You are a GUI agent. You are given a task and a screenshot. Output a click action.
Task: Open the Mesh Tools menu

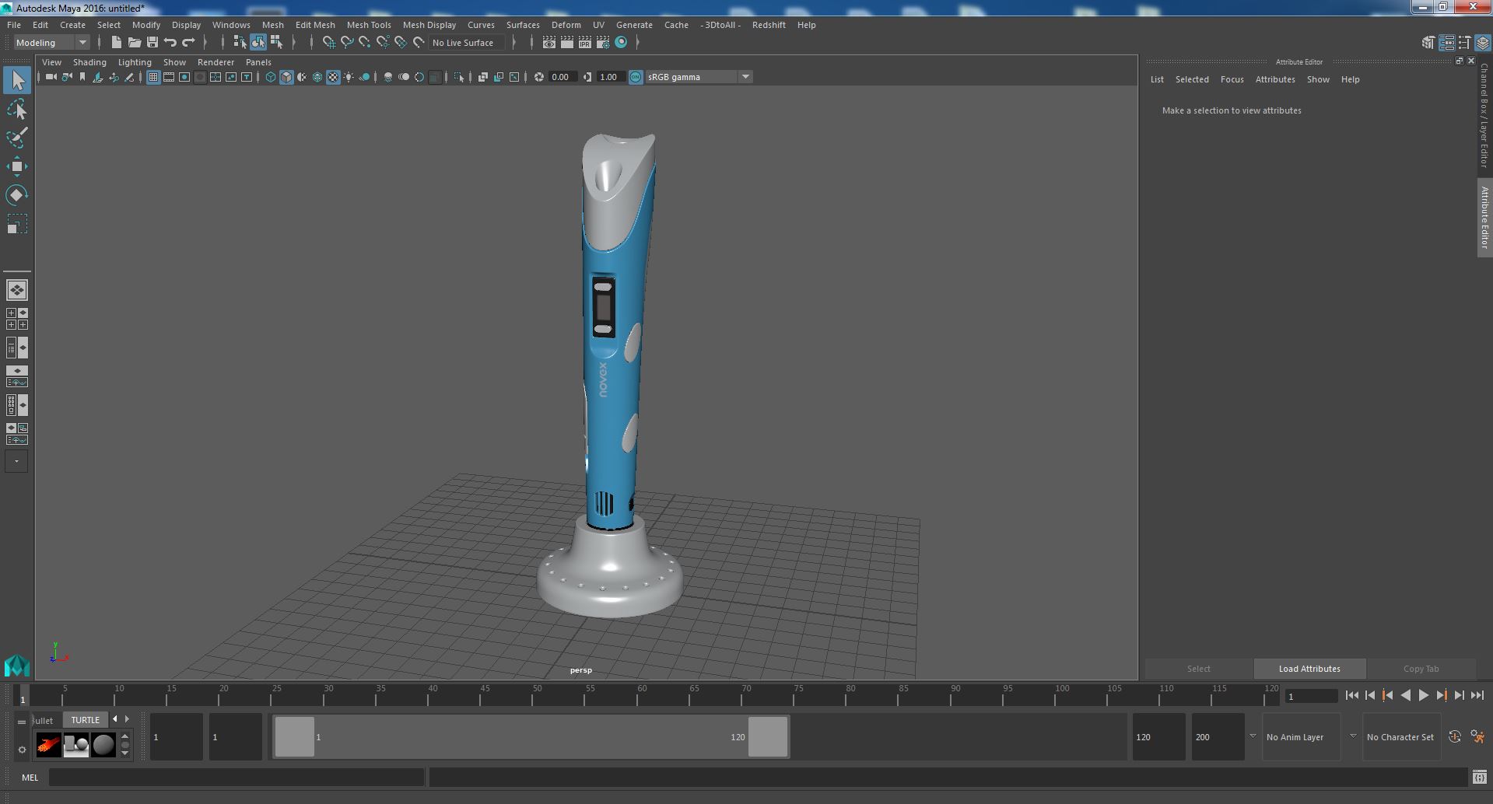[x=369, y=25]
